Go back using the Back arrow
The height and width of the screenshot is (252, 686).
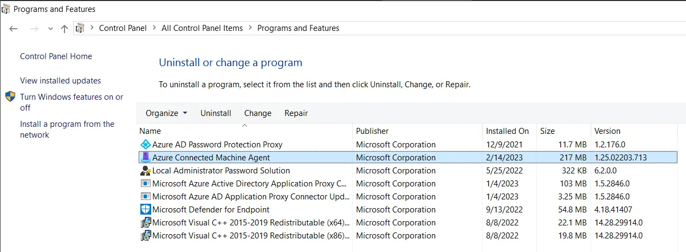click(14, 28)
